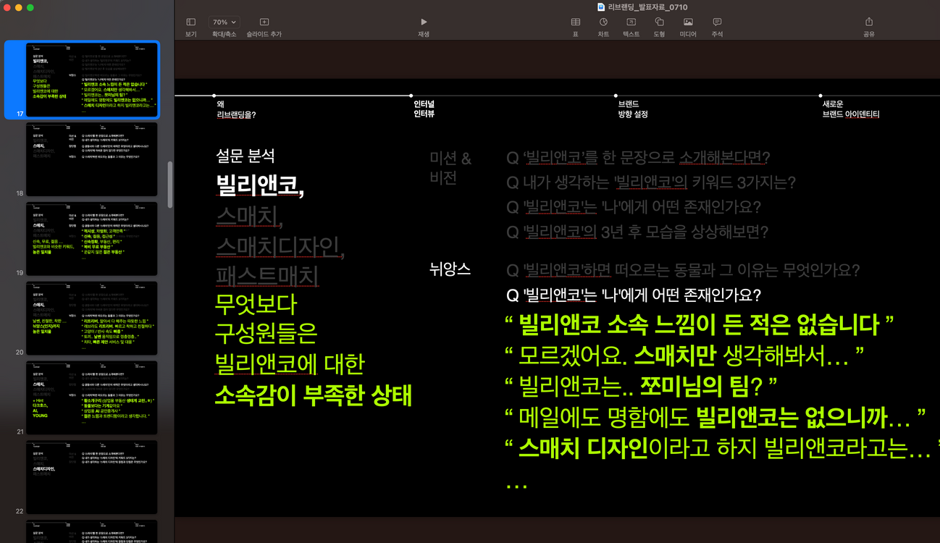Click the document title 리브랜딩_발표자료_0710
This screenshot has width=940, height=543.
(x=649, y=7)
